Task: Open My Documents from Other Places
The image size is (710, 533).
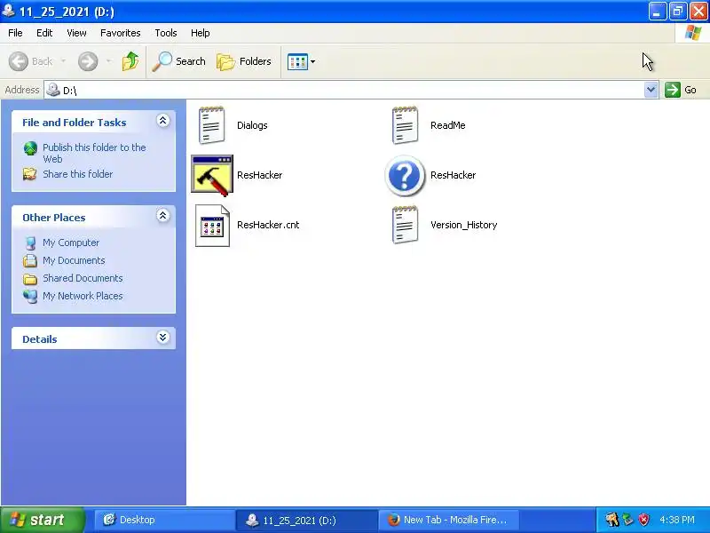Action: tap(74, 260)
